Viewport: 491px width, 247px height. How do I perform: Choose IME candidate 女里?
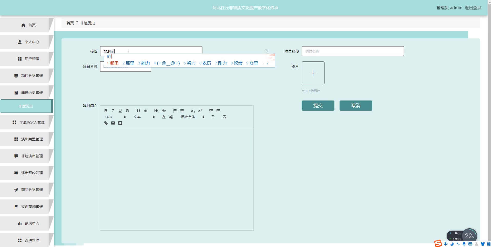point(252,63)
